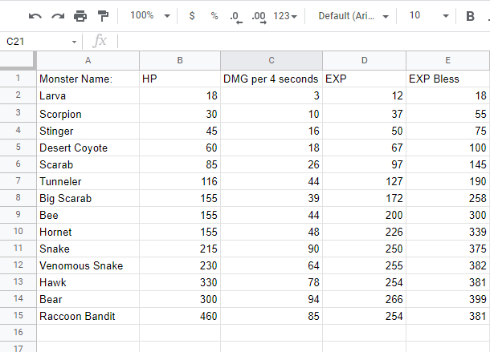Viewport: 490px width, 352px height.
Task: Apply percent format icon
Action: pos(214,15)
